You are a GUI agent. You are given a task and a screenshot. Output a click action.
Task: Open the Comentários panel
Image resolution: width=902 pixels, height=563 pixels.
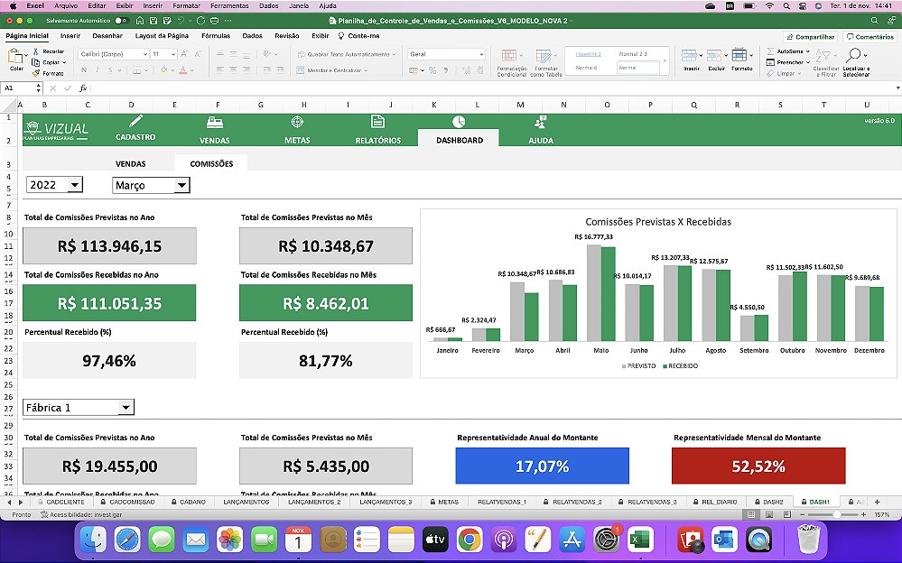click(872, 36)
